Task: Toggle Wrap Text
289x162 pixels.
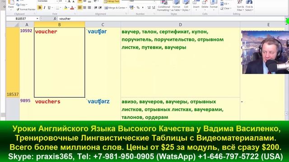Action: 112,1
